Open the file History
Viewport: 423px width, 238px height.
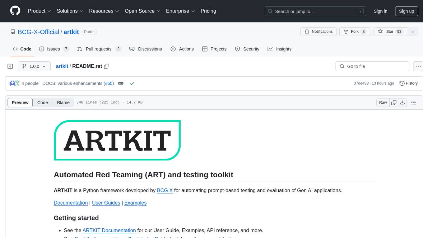pos(408,83)
